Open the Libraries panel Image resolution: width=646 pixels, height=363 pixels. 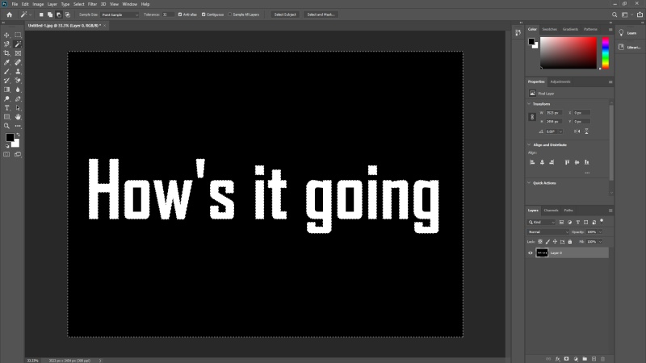pos(630,48)
